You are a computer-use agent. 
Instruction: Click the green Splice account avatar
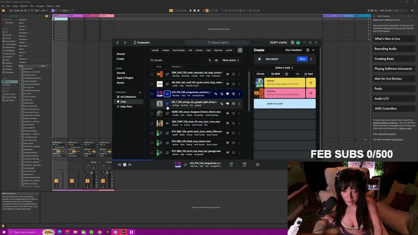(298, 42)
